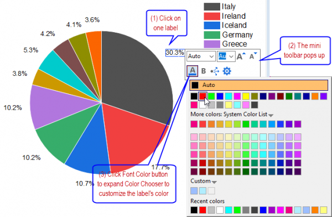Select the 17.7% pie label
The image size is (332, 217).
160,167
